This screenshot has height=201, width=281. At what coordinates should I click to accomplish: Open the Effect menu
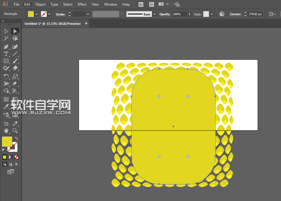pyautogui.click(x=82, y=4)
